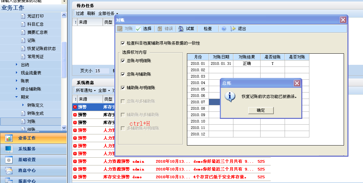The image size is (363, 183).
Task: Click 确定 in the 总账 message box
Action: (261, 110)
